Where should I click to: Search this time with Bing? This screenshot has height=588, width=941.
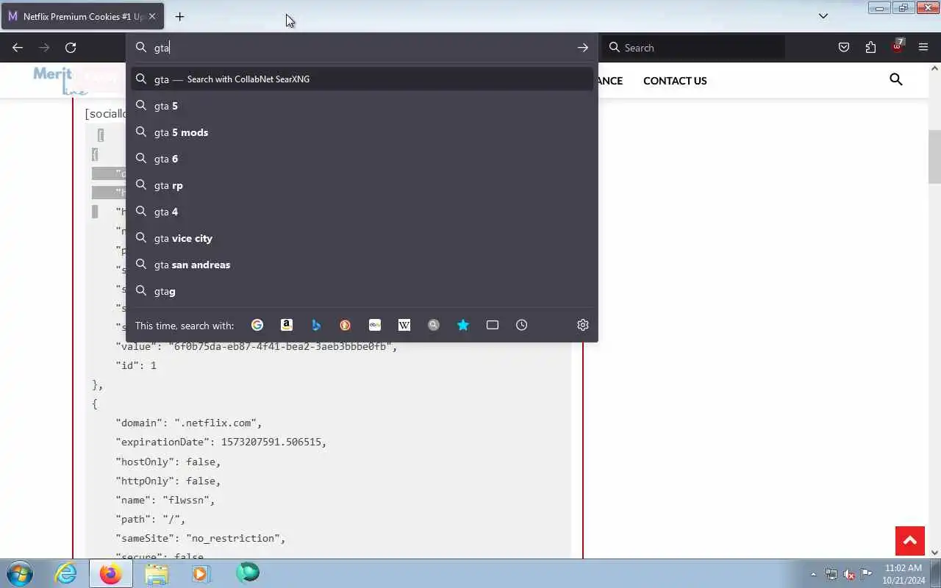pyautogui.click(x=316, y=325)
